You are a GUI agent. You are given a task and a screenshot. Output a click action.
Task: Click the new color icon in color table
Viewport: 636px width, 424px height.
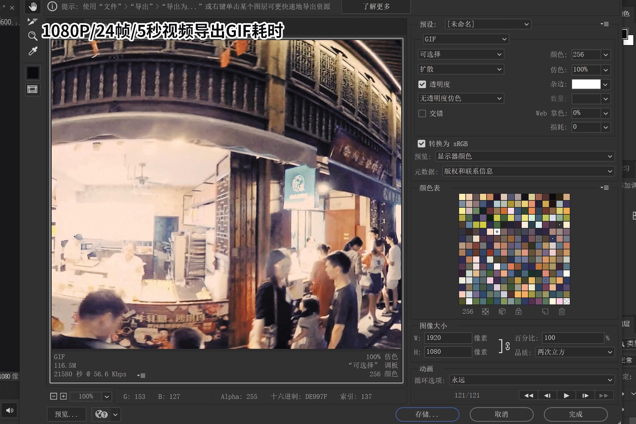coord(545,312)
